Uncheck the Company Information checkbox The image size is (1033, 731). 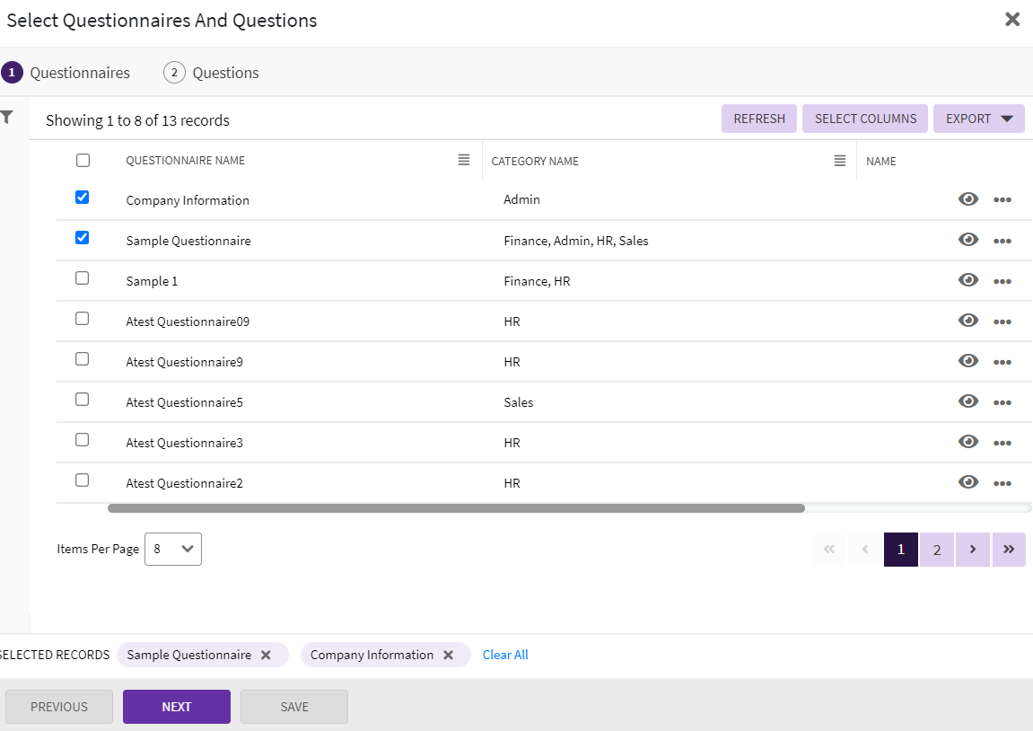pos(83,198)
